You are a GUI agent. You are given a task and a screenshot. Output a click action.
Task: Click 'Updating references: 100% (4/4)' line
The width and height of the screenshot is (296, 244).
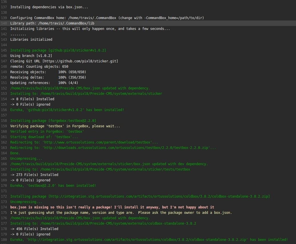point(44,83)
